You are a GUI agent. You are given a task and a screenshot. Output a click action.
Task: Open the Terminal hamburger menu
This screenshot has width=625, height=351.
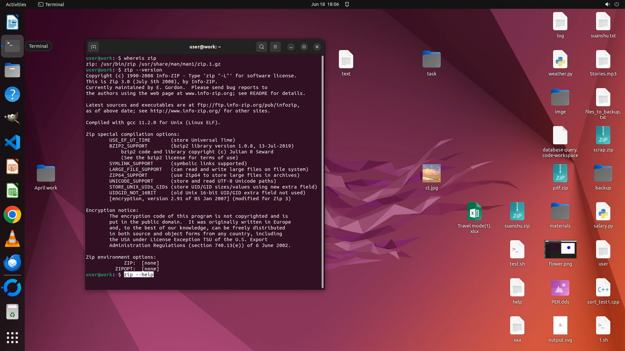pyautogui.click(x=275, y=47)
